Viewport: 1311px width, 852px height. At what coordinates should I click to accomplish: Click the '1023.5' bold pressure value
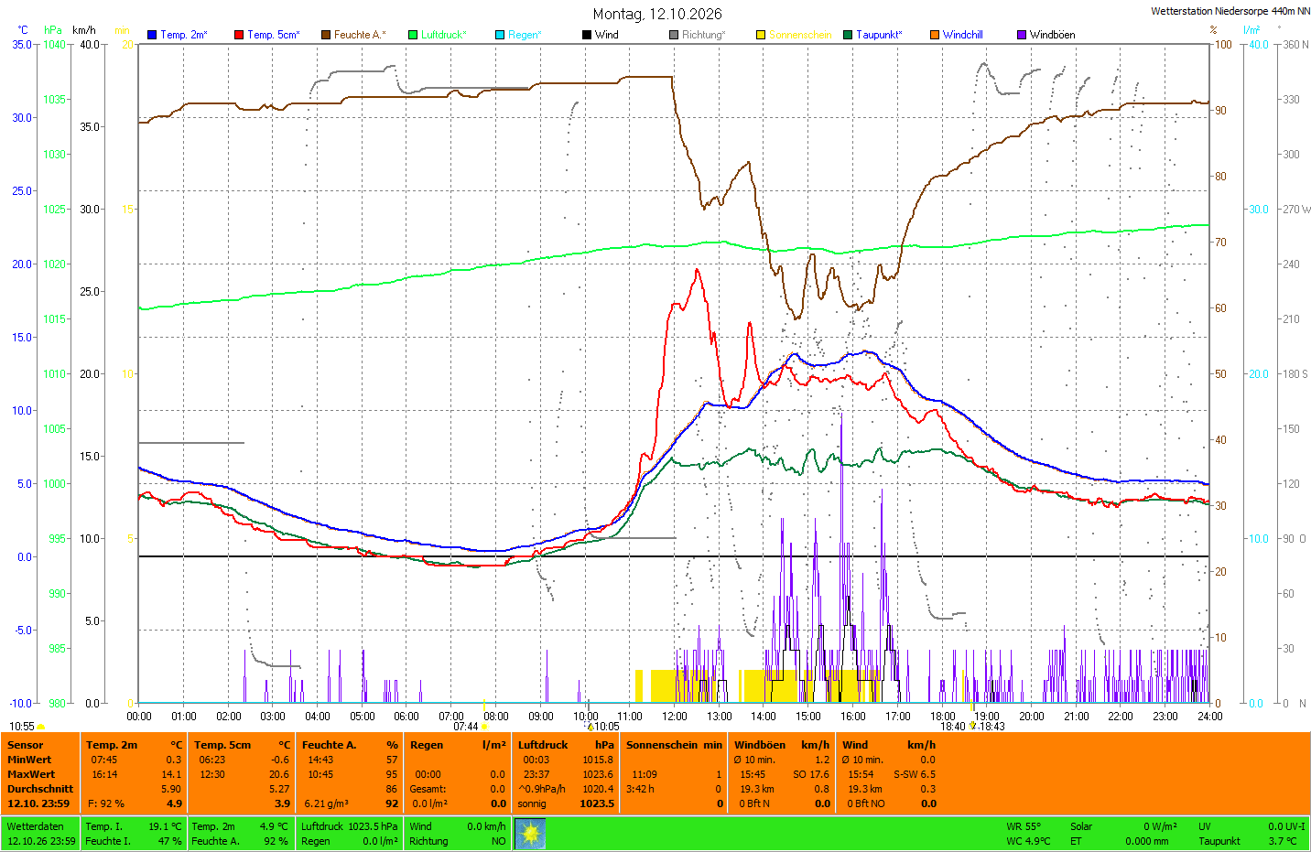click(597, 803)
